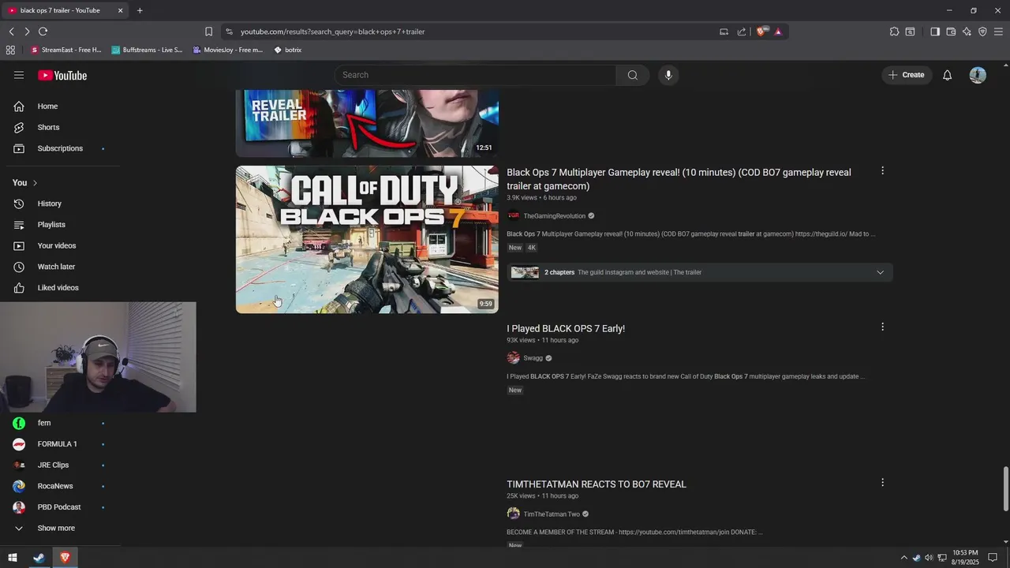Reload the browser page
The image size is (1010, 568).
(43, 32)
